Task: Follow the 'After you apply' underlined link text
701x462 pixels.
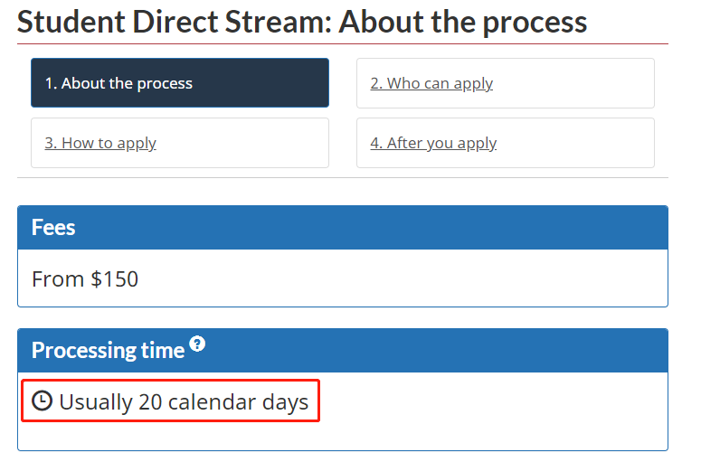Action: pyautogui.click(x=441, y=143)
